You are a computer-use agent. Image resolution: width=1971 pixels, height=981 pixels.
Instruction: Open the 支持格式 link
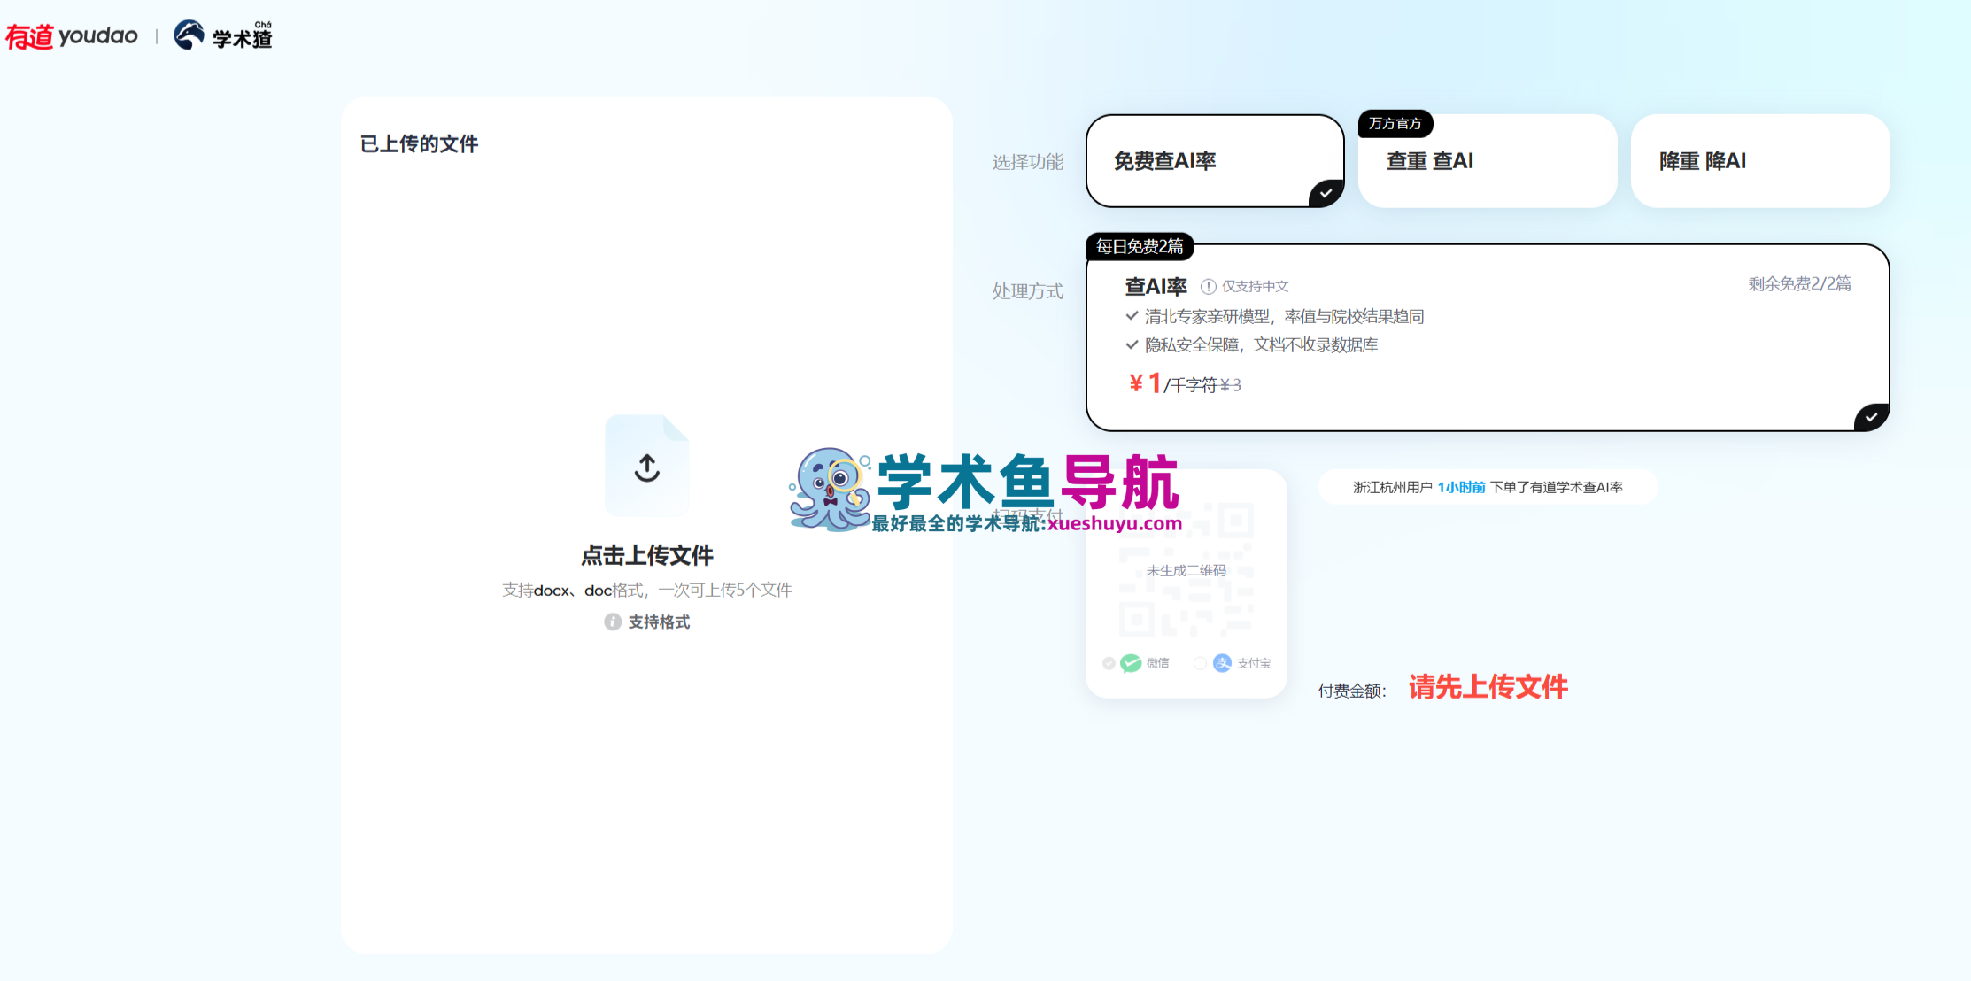[x=659, y=622]
